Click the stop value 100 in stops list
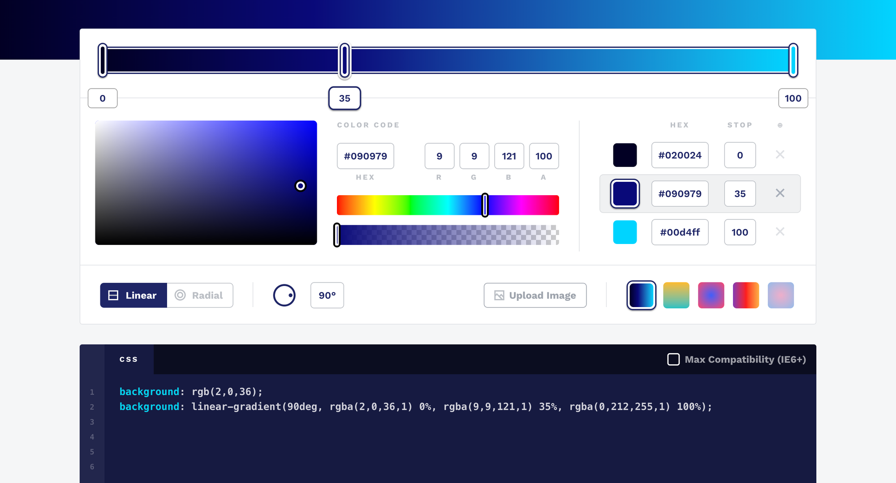896x483 pixels. (x=740, y=232)
